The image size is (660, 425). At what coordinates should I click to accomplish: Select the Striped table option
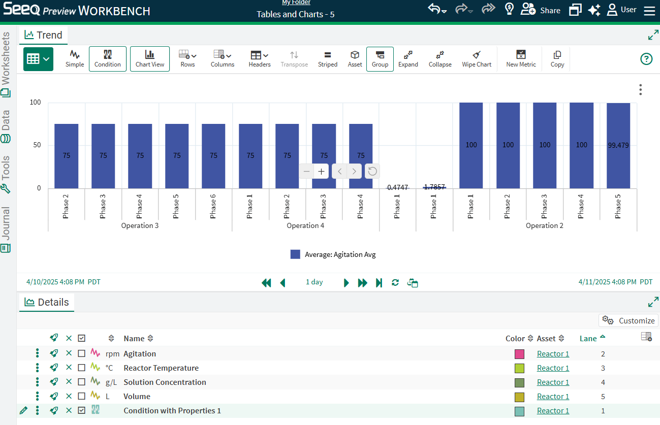(x=327, y=58)
